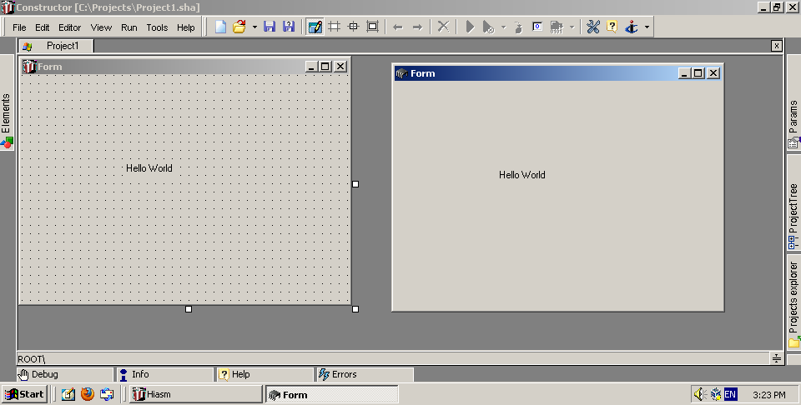Delete selection using the X icon
Screen dimensions: 801x405
point(443,27)
